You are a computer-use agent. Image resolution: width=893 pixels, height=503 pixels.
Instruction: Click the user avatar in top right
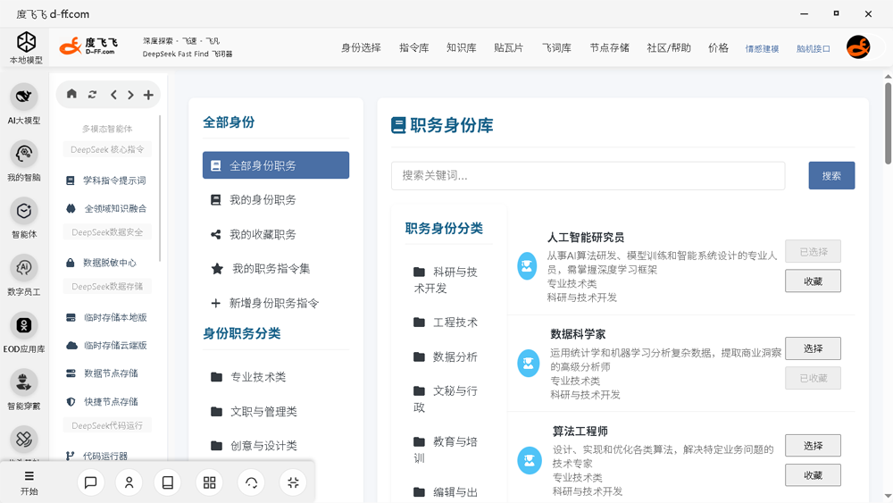coord(858,47)
